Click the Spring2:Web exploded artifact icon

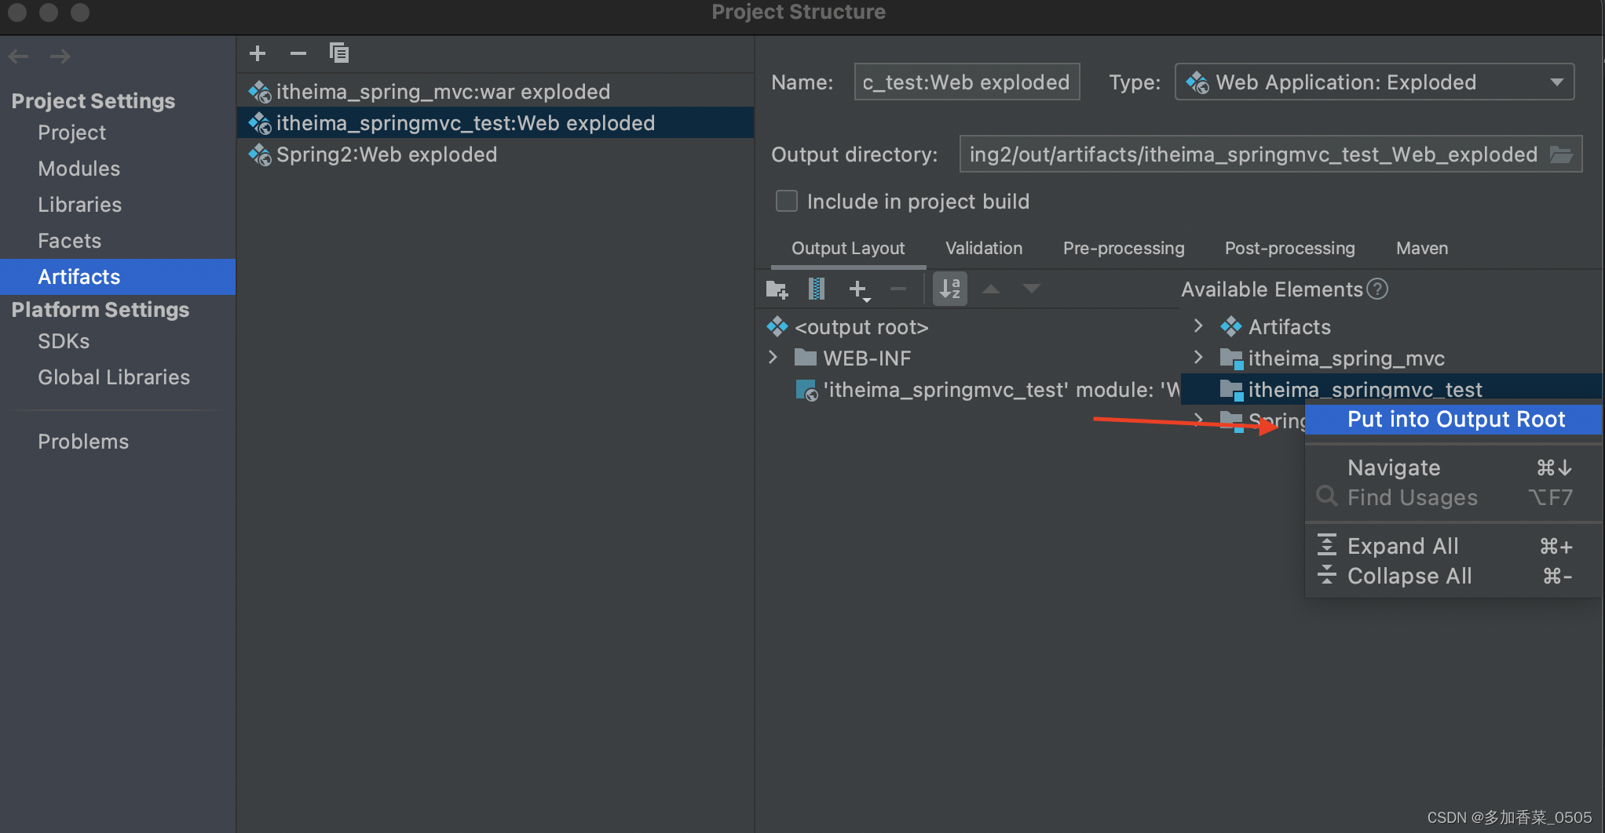[260, 155]
